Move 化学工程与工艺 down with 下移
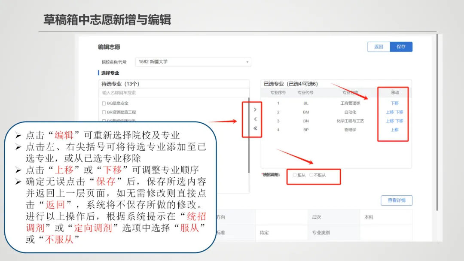The height and width of the screenshot is (261, 464). tap(399, 121)
